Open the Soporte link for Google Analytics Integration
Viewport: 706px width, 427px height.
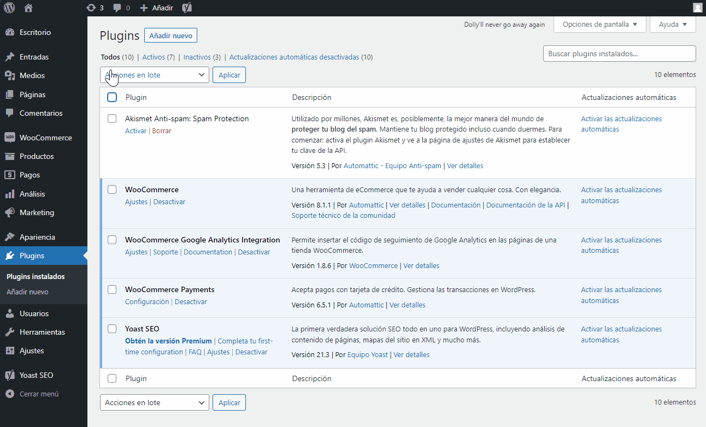166,252
